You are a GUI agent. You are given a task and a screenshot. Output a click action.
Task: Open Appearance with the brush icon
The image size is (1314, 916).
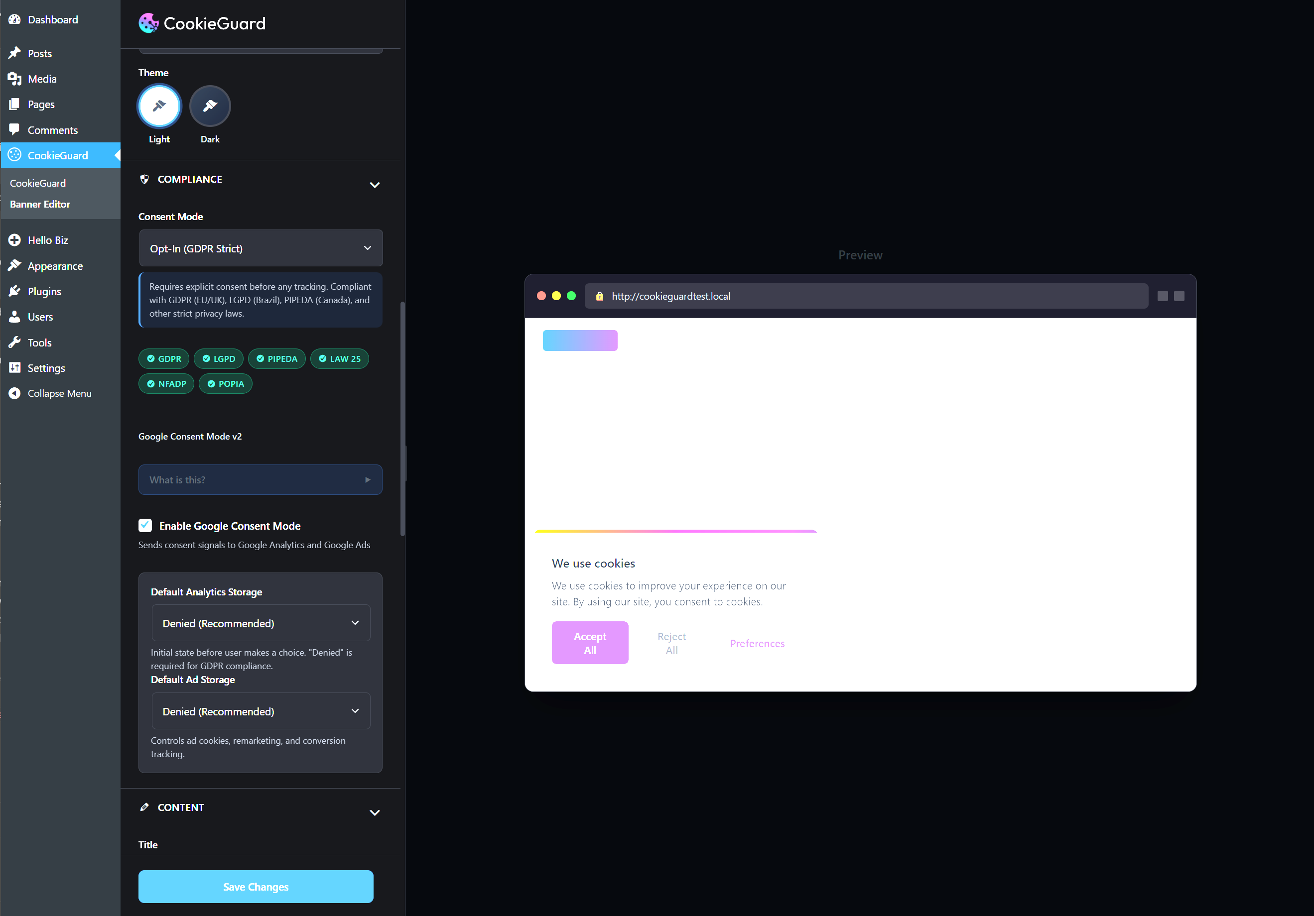(15, 265)
